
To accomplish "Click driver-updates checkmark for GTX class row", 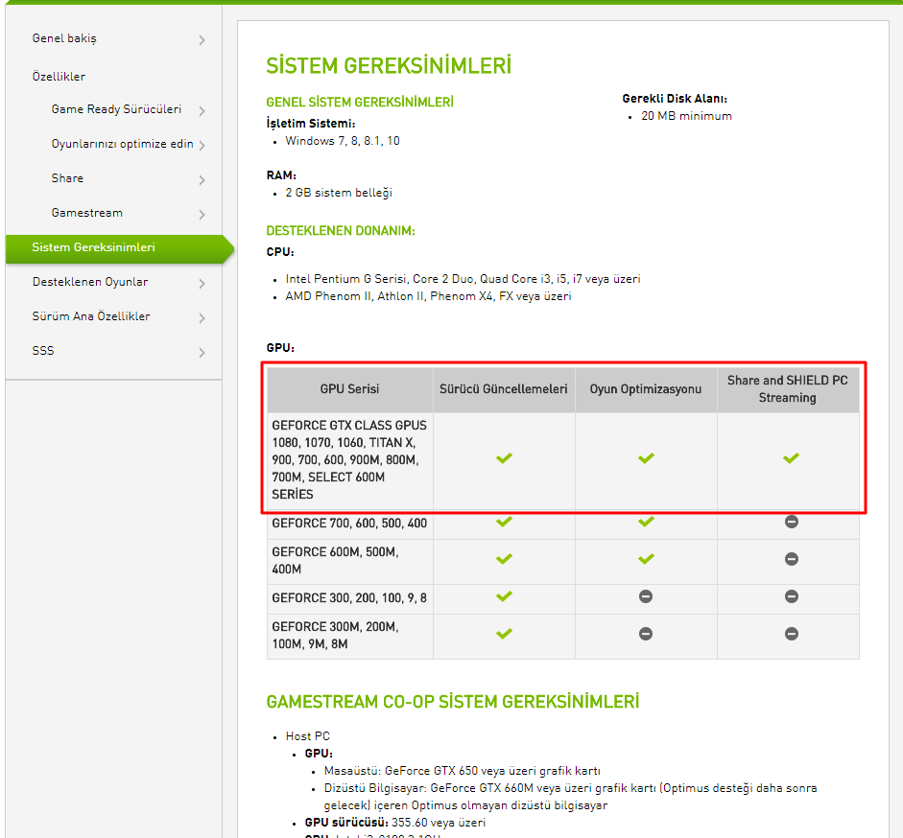I will pos(504,458).
